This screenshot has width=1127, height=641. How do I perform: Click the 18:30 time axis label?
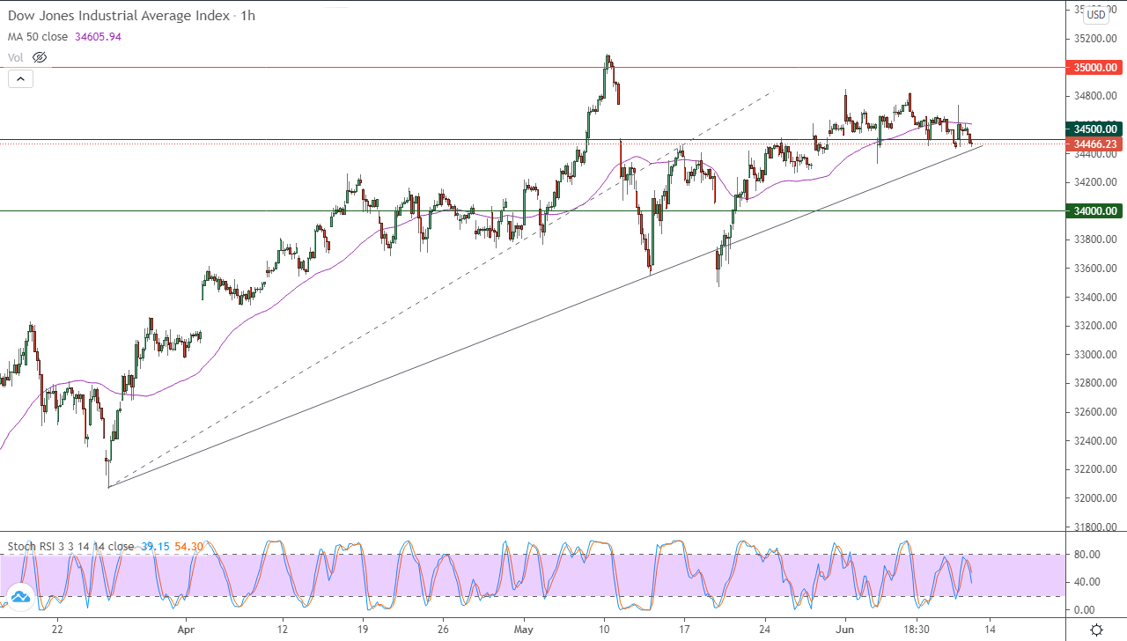tap(917, 630)
